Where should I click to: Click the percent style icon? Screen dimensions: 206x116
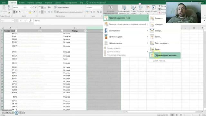(x=91, y=12)
